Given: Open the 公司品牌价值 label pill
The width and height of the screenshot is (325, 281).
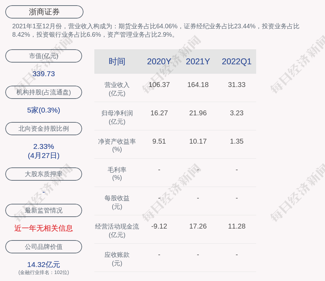Looking at the screenshot, I should pyautogui.click(x=44, y=247).
